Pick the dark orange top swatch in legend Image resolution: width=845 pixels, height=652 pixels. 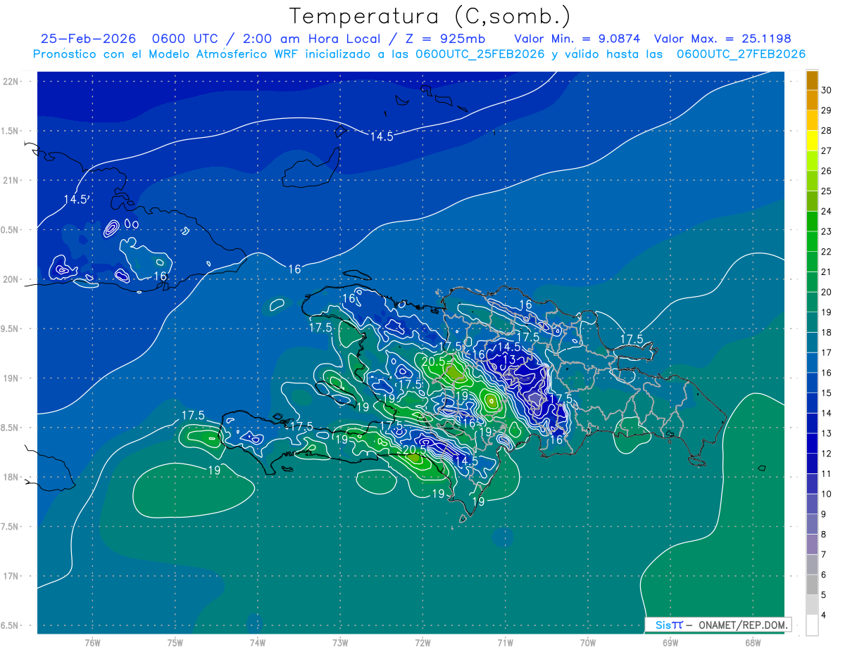pyautogui.click(x=812, y=80)
